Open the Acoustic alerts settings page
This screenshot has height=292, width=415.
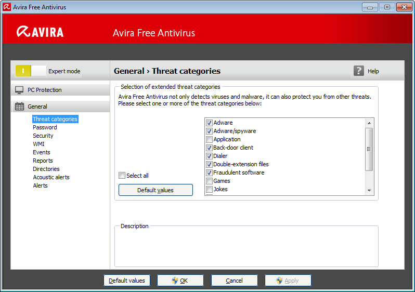tap(51, 177)
